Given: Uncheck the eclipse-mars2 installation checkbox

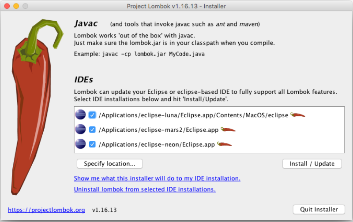Looking at the screenshot, I should [x=92, y=129].
